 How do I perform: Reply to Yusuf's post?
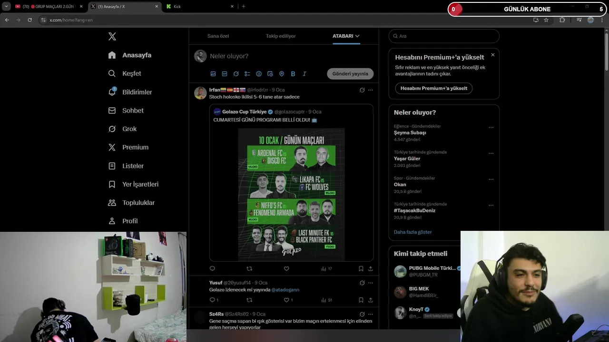(214, 300)
